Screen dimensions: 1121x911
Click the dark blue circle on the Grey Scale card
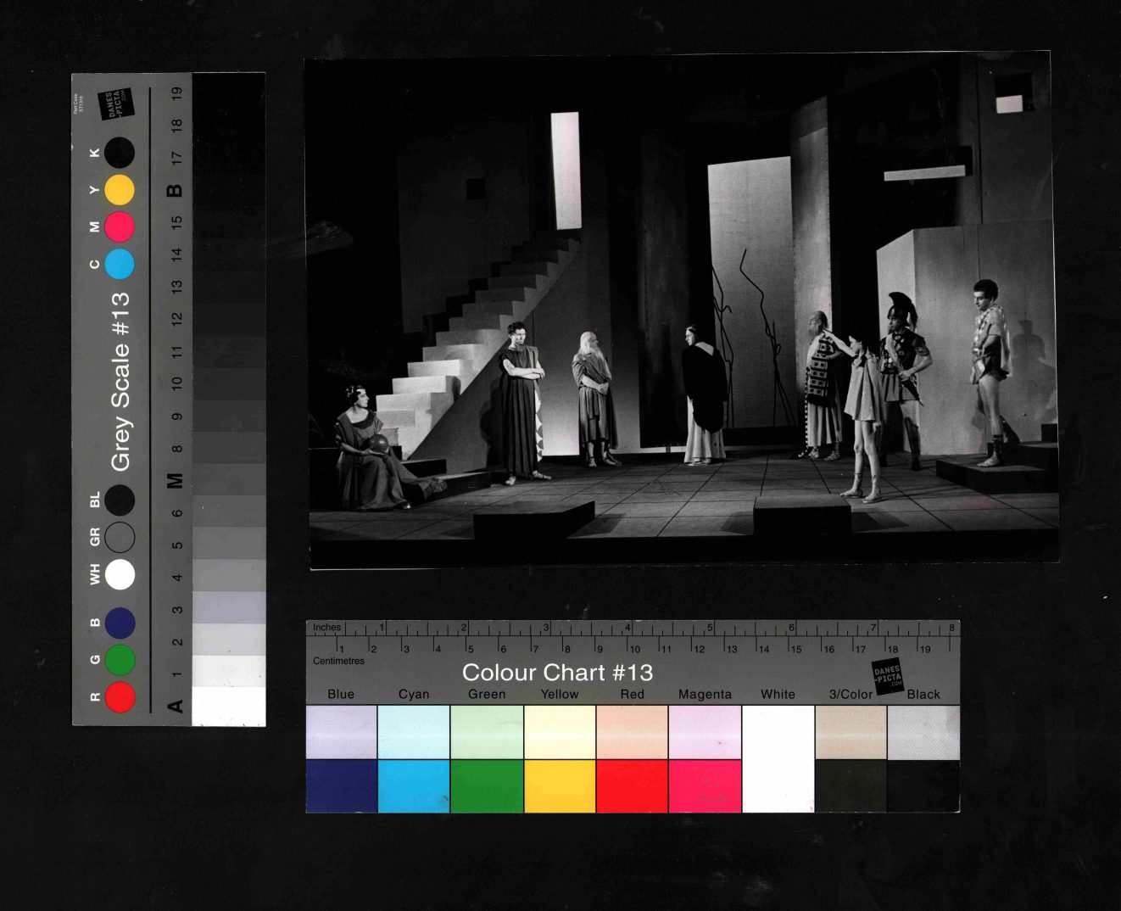point(120,623)
